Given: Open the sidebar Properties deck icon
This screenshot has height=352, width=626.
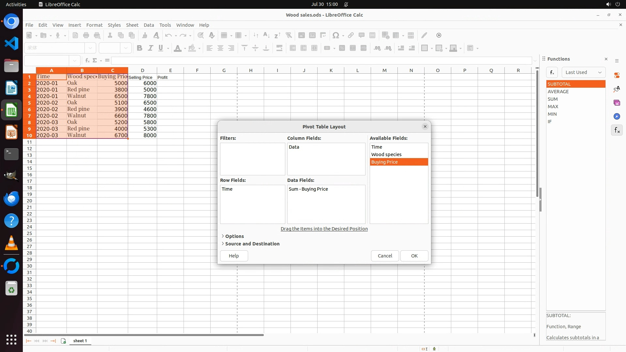Looking at the screenshot, I should coord(617,75).
